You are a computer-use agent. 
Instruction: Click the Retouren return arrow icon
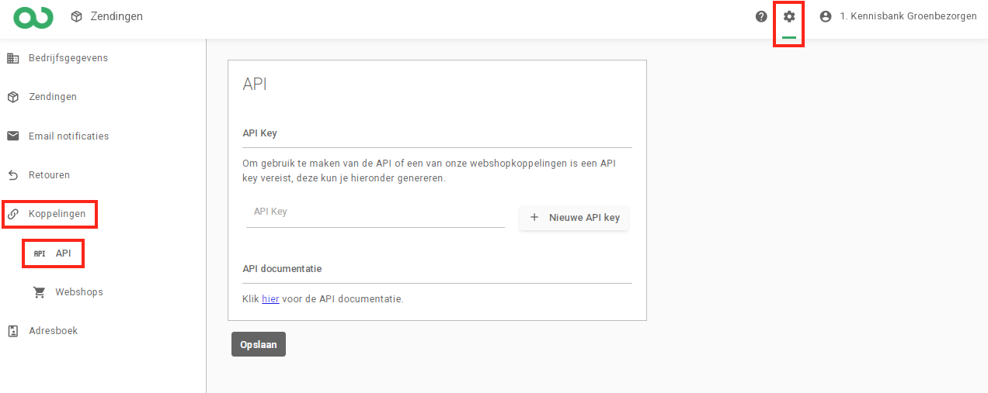click(13, 175)
